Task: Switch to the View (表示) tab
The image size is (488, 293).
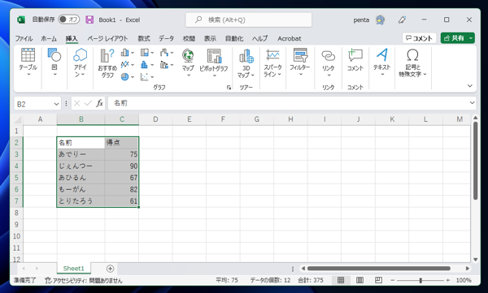Action: coord(210,38)
